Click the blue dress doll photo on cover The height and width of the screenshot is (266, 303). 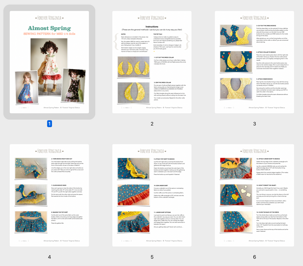tap(27, 88)
